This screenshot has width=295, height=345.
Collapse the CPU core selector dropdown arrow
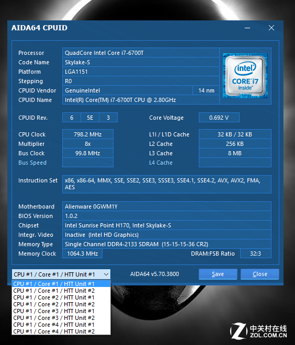coord(106,274)
